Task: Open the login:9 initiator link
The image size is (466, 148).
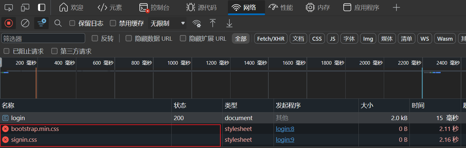Action: pyautogui.click(x=285, y=140)
